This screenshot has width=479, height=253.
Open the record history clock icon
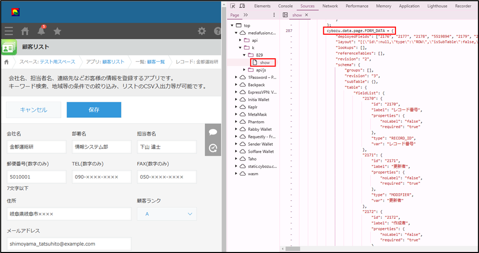point(213,148)
